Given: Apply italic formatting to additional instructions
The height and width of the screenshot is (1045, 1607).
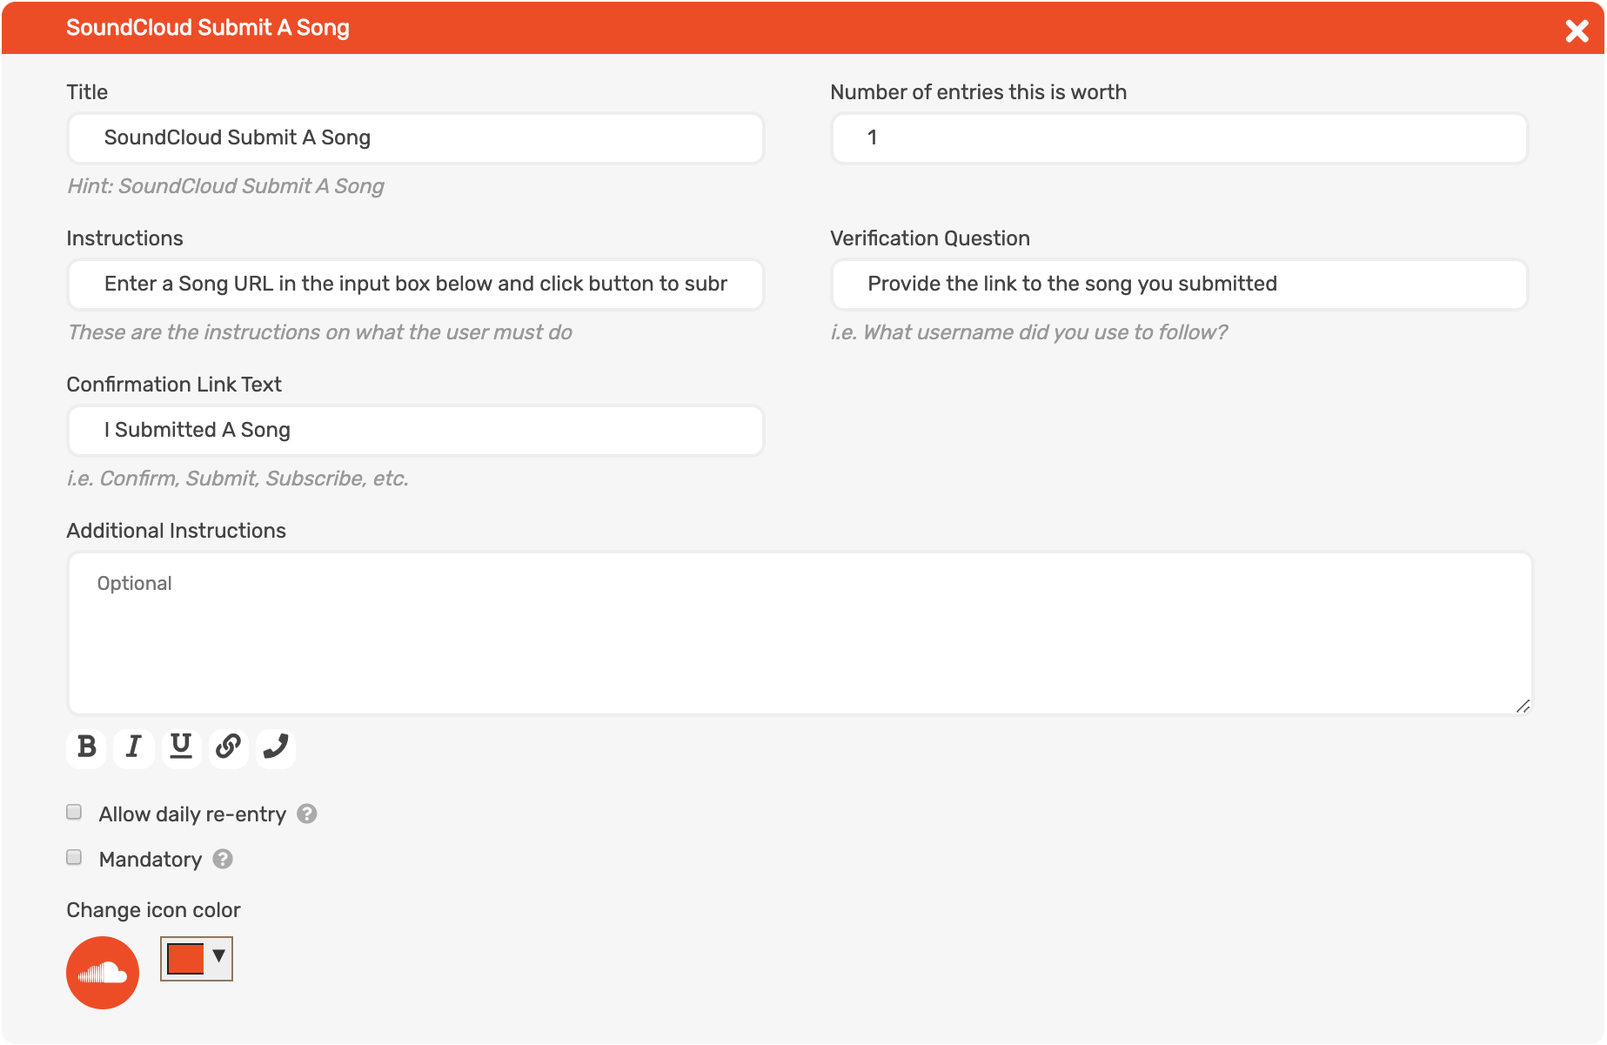Looking at the screenshot, I should point(132,747).
